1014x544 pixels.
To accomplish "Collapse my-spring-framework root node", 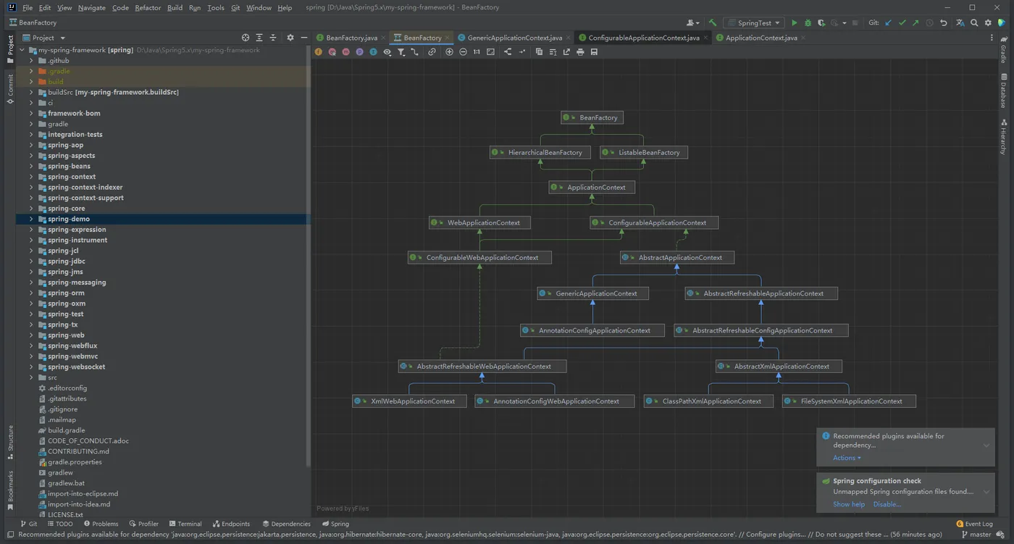I will tap(22, 50).
